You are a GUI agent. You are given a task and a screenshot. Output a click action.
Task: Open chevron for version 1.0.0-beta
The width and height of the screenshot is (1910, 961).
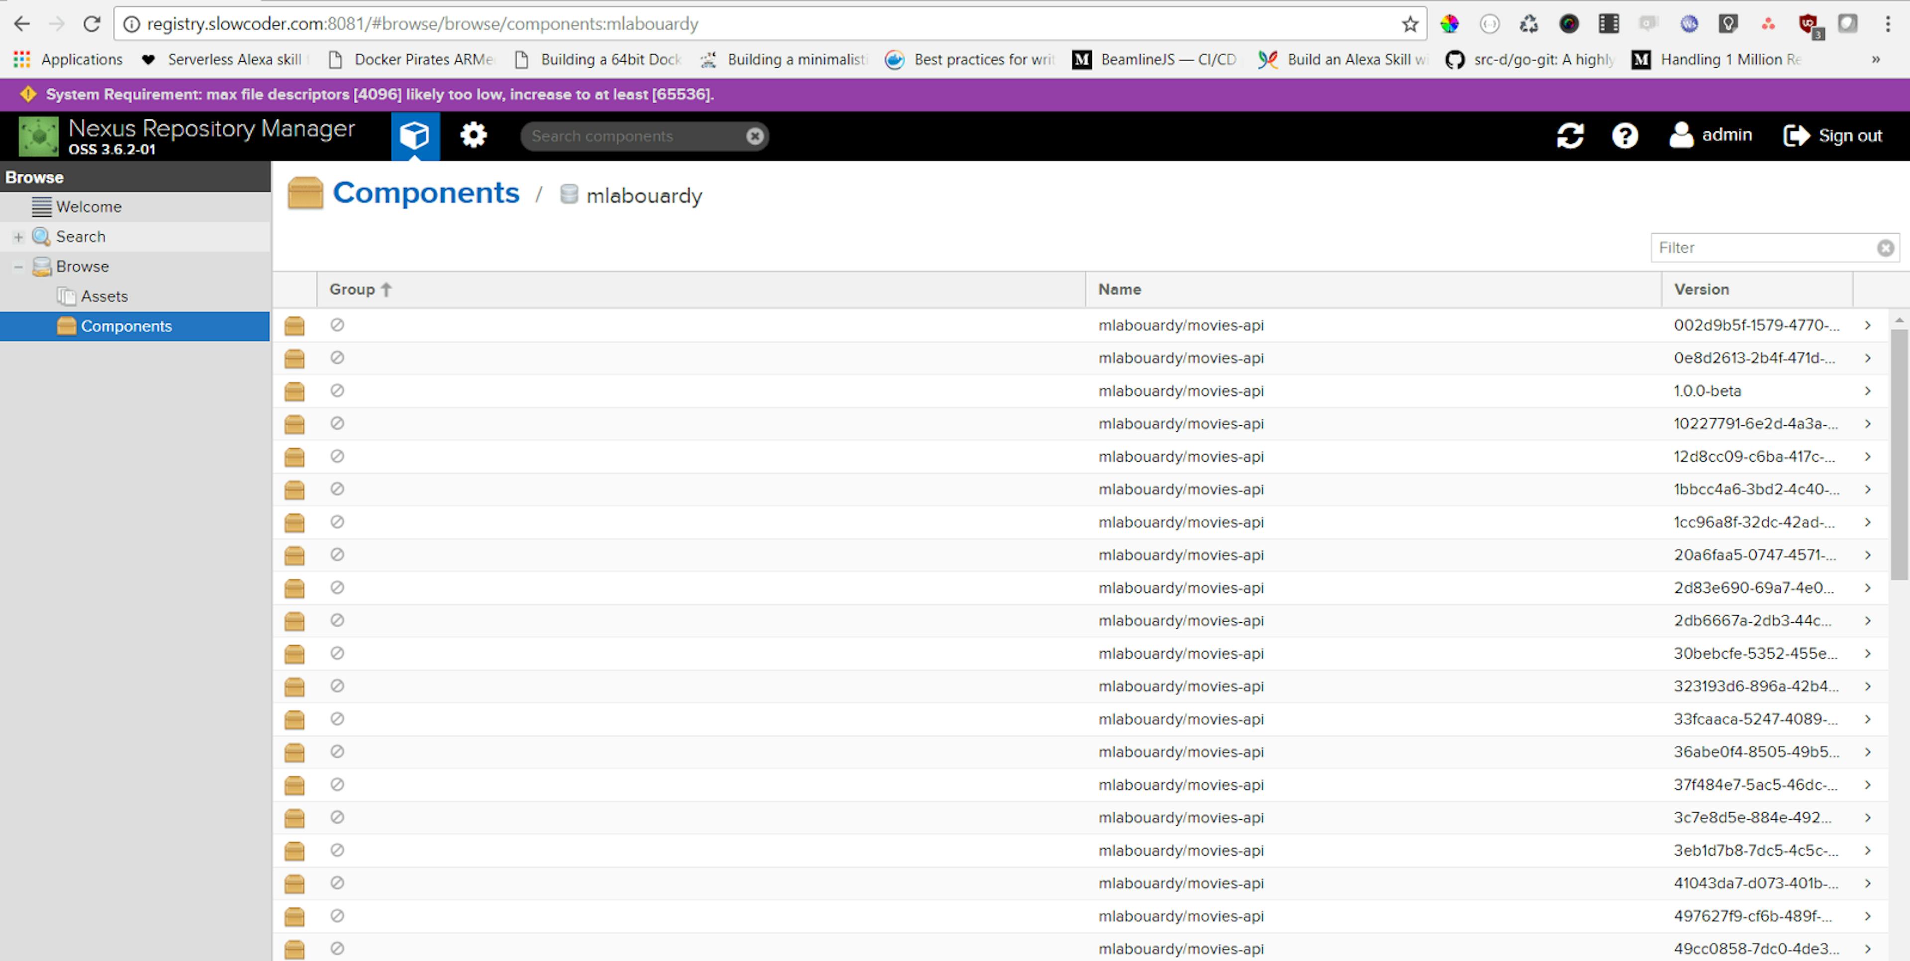point(1868,391)
